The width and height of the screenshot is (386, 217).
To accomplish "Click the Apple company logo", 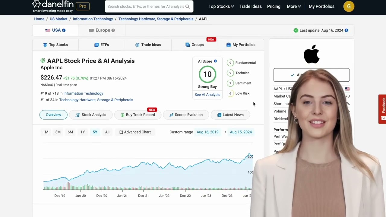I will (312, 54).
